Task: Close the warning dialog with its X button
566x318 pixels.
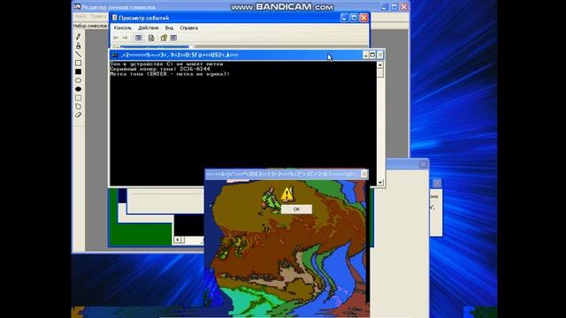Action: [364, 174]
